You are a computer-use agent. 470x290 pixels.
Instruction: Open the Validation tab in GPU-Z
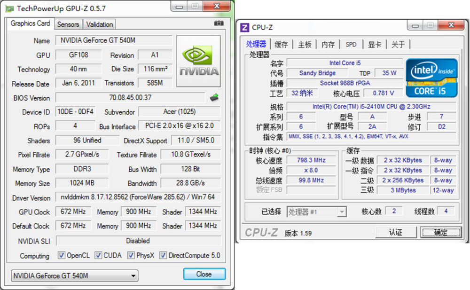tap(100, 24)
